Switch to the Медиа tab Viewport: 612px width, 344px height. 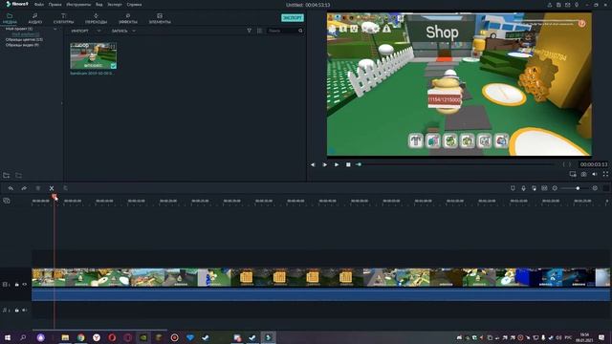pyautogui.click(x=10, y=18)
